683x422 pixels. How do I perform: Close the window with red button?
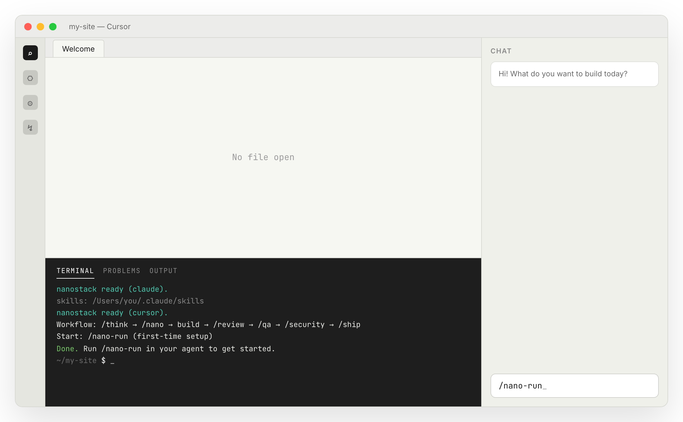28,27
